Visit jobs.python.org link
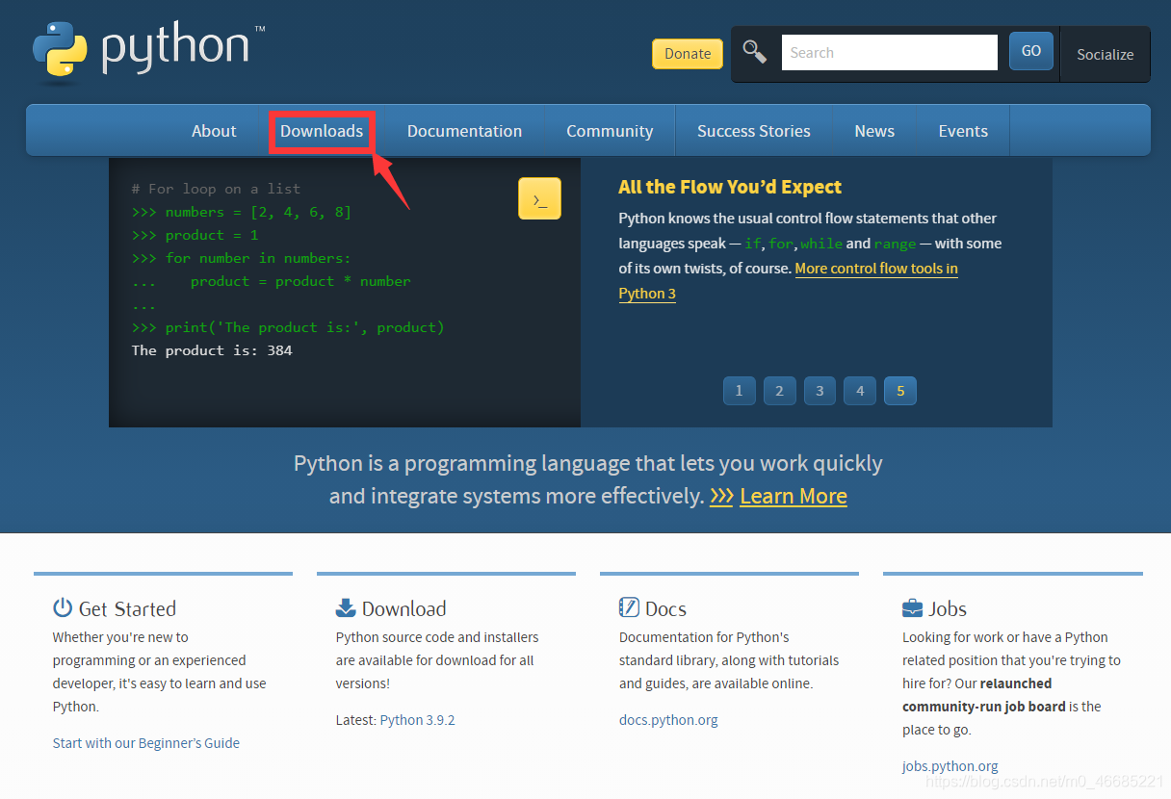This screenshot has height=799, width=1171. click(950, 766)
